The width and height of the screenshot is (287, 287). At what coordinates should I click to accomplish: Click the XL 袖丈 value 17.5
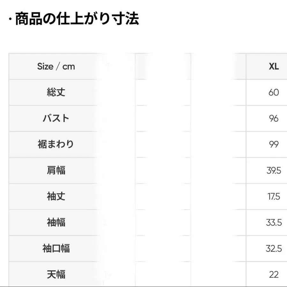274,196
